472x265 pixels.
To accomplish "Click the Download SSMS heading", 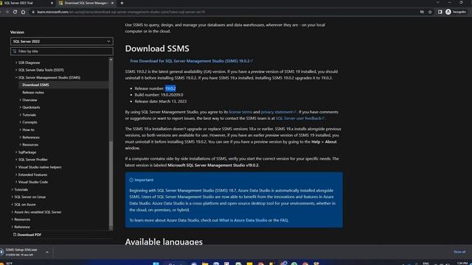I will pos(157,49).
